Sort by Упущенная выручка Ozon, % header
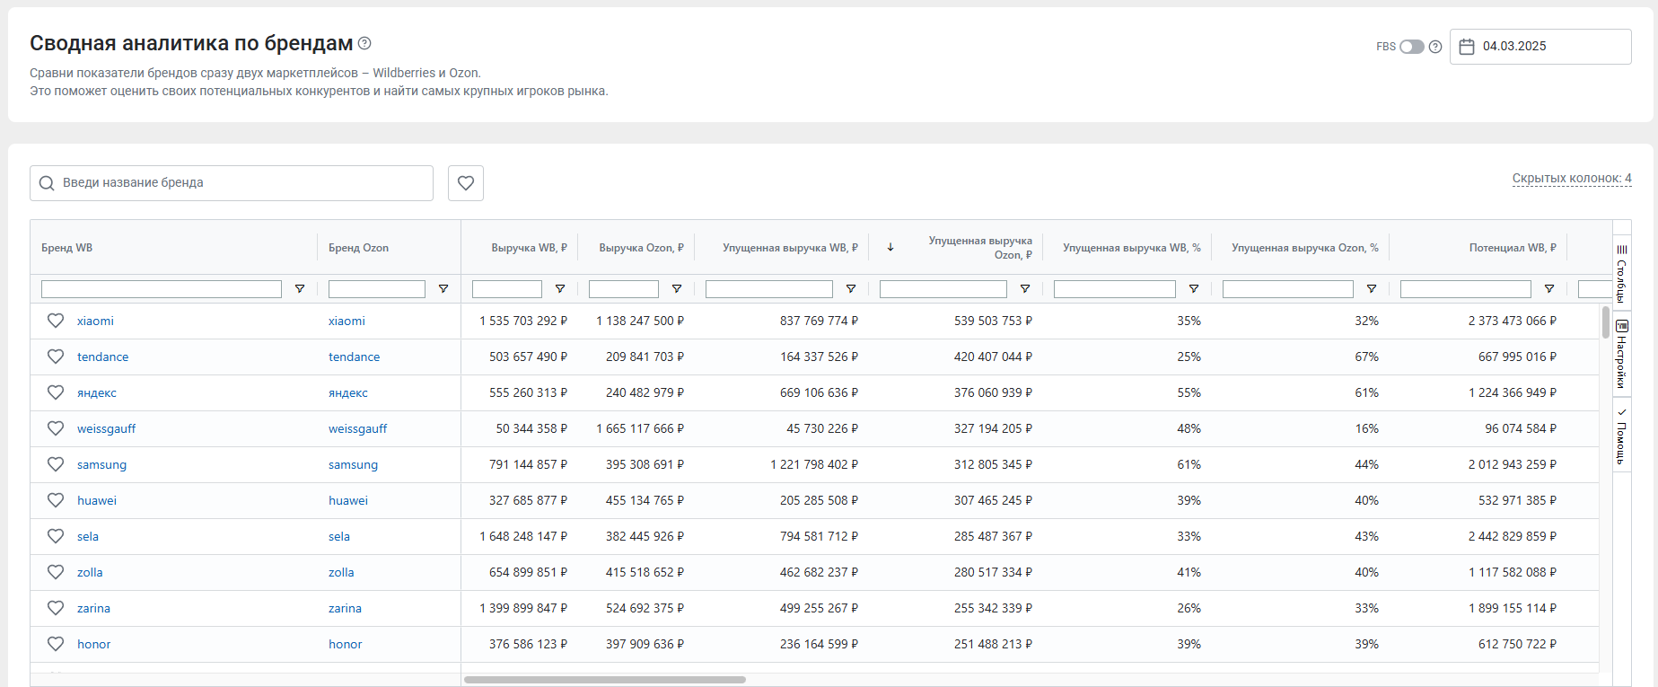The height and width of the screenshot is (687, 1658). pos(1305,248)
